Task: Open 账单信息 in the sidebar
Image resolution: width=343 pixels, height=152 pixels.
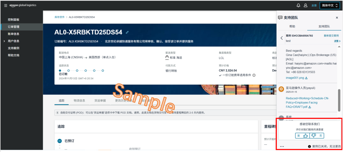Action: point(14,34)
